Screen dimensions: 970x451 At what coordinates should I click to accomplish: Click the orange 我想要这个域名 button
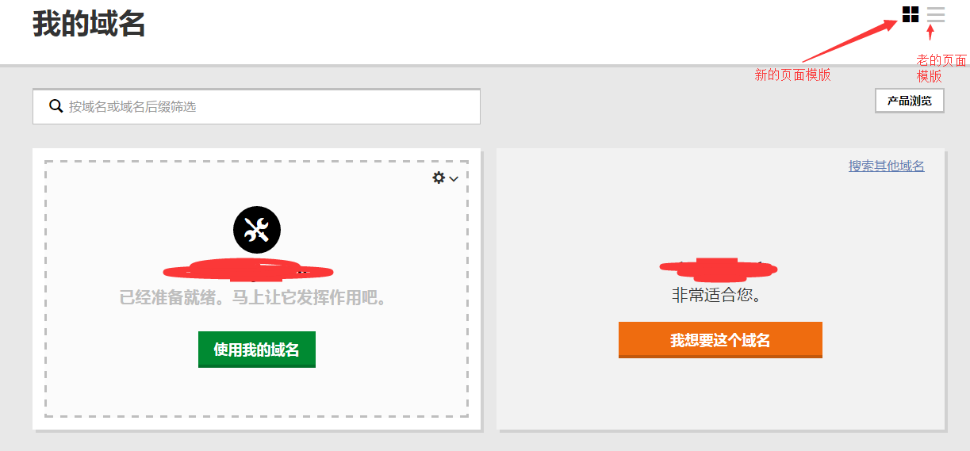click(720, 340)
